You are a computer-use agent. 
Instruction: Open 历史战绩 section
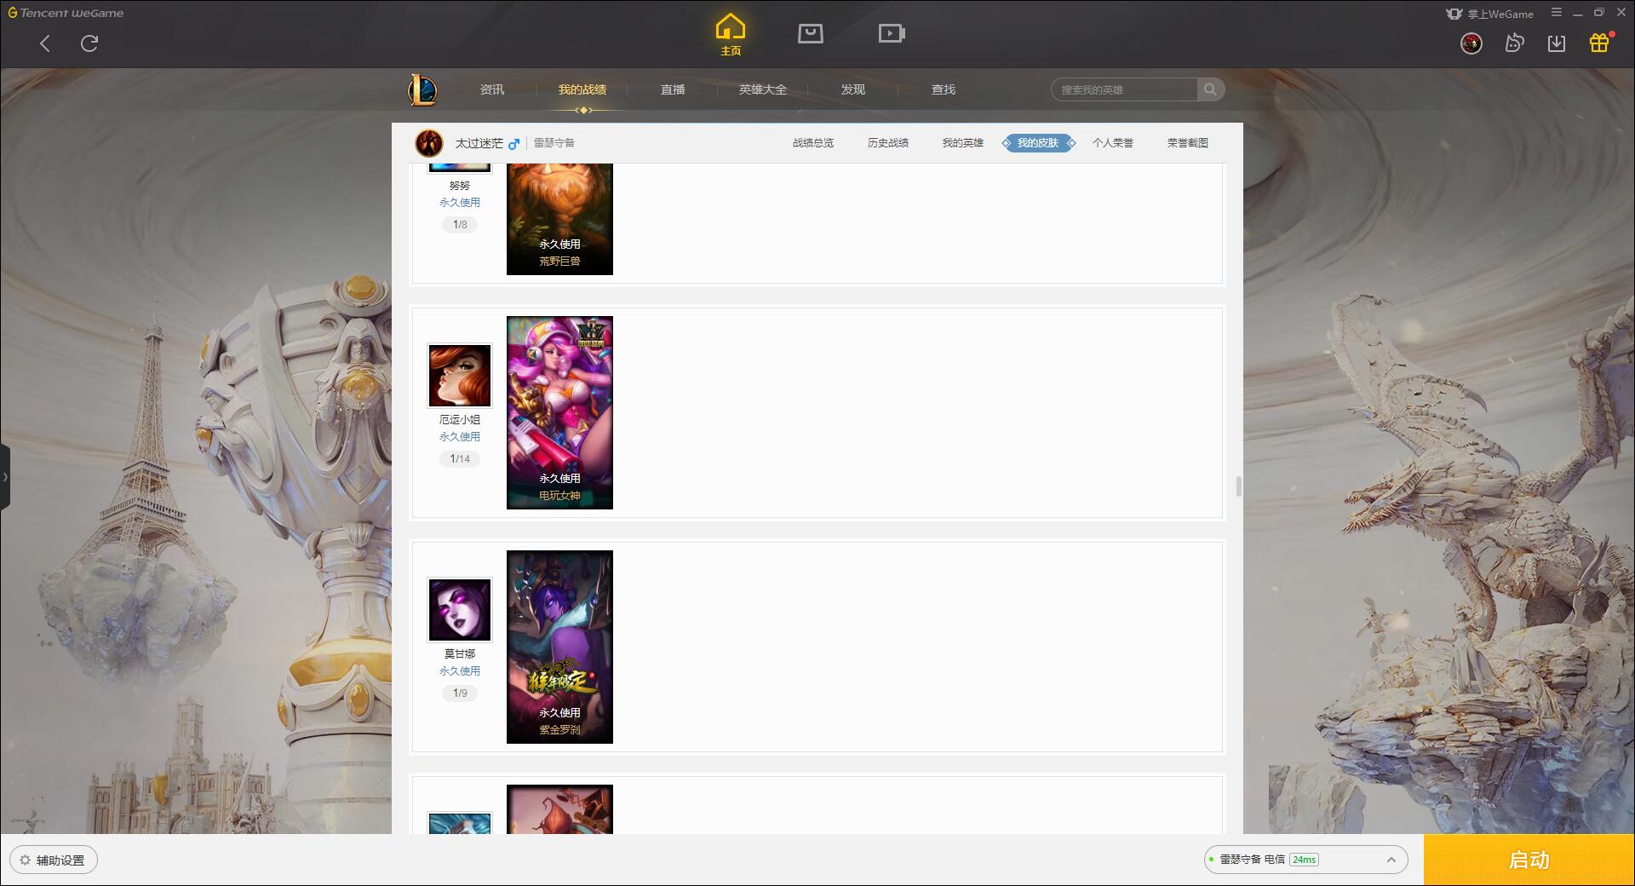point(888,143)
